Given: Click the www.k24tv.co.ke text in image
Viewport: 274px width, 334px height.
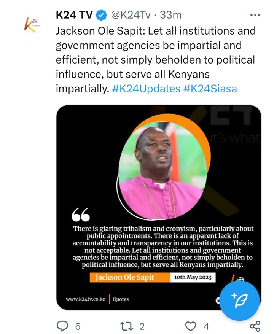Looking at the screenshot, I should [x=86, y=299].
